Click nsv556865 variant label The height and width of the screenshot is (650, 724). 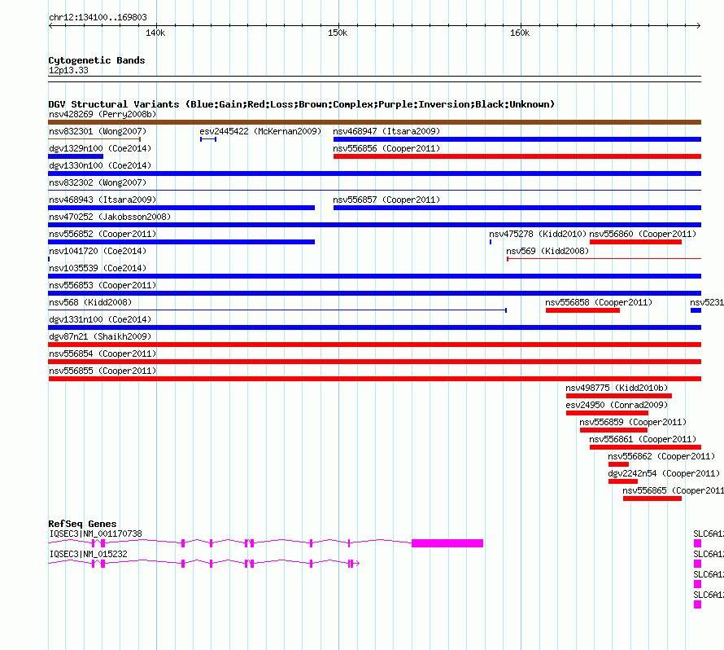click(x=674, y=490)
